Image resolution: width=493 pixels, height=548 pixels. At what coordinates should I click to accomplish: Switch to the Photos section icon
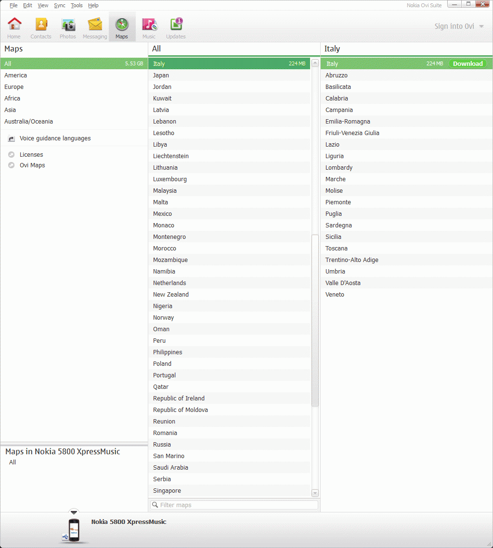[68, 24]
